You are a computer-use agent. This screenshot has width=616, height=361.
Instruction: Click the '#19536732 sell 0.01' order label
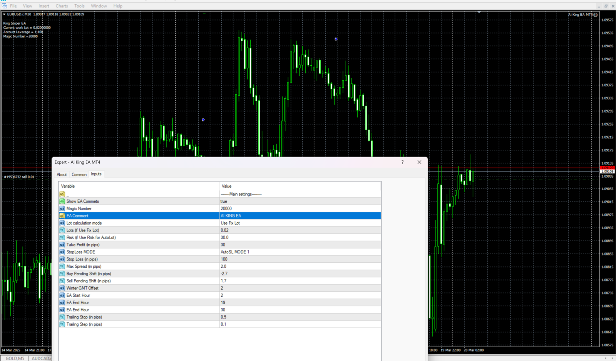(19, 177)
